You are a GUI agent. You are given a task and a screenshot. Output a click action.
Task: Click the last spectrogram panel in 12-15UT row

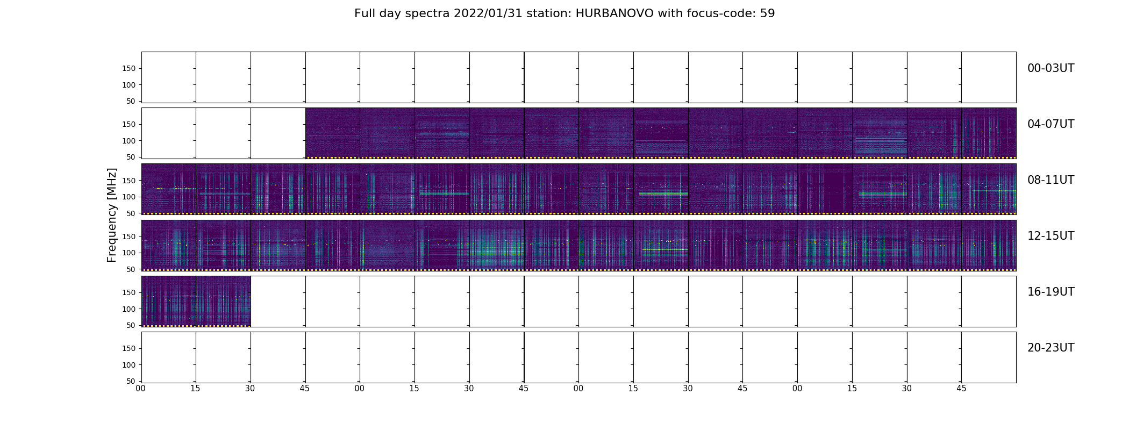click(x=989, y=245)
